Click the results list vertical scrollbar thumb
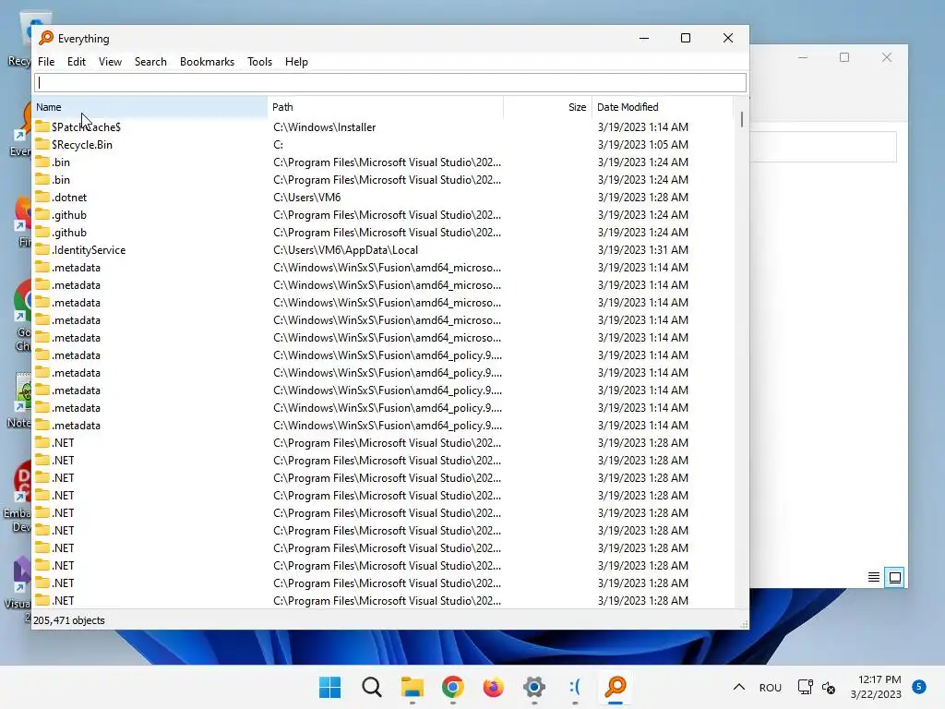The height and width of the screenshot is (709, 945). click(x=741, y=119)
